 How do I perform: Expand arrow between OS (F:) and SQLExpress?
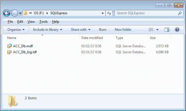[47, 13]
